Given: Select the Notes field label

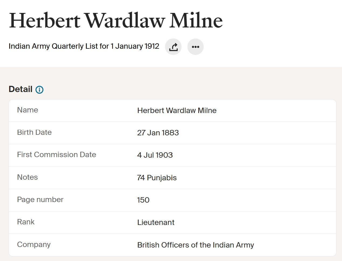Looking at the screenshot, I should coord(27,177).
